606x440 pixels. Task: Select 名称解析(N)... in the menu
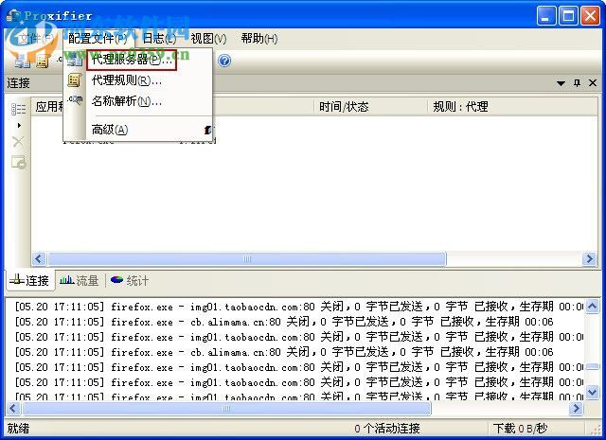pyautogui.click(x=126, y=101)
